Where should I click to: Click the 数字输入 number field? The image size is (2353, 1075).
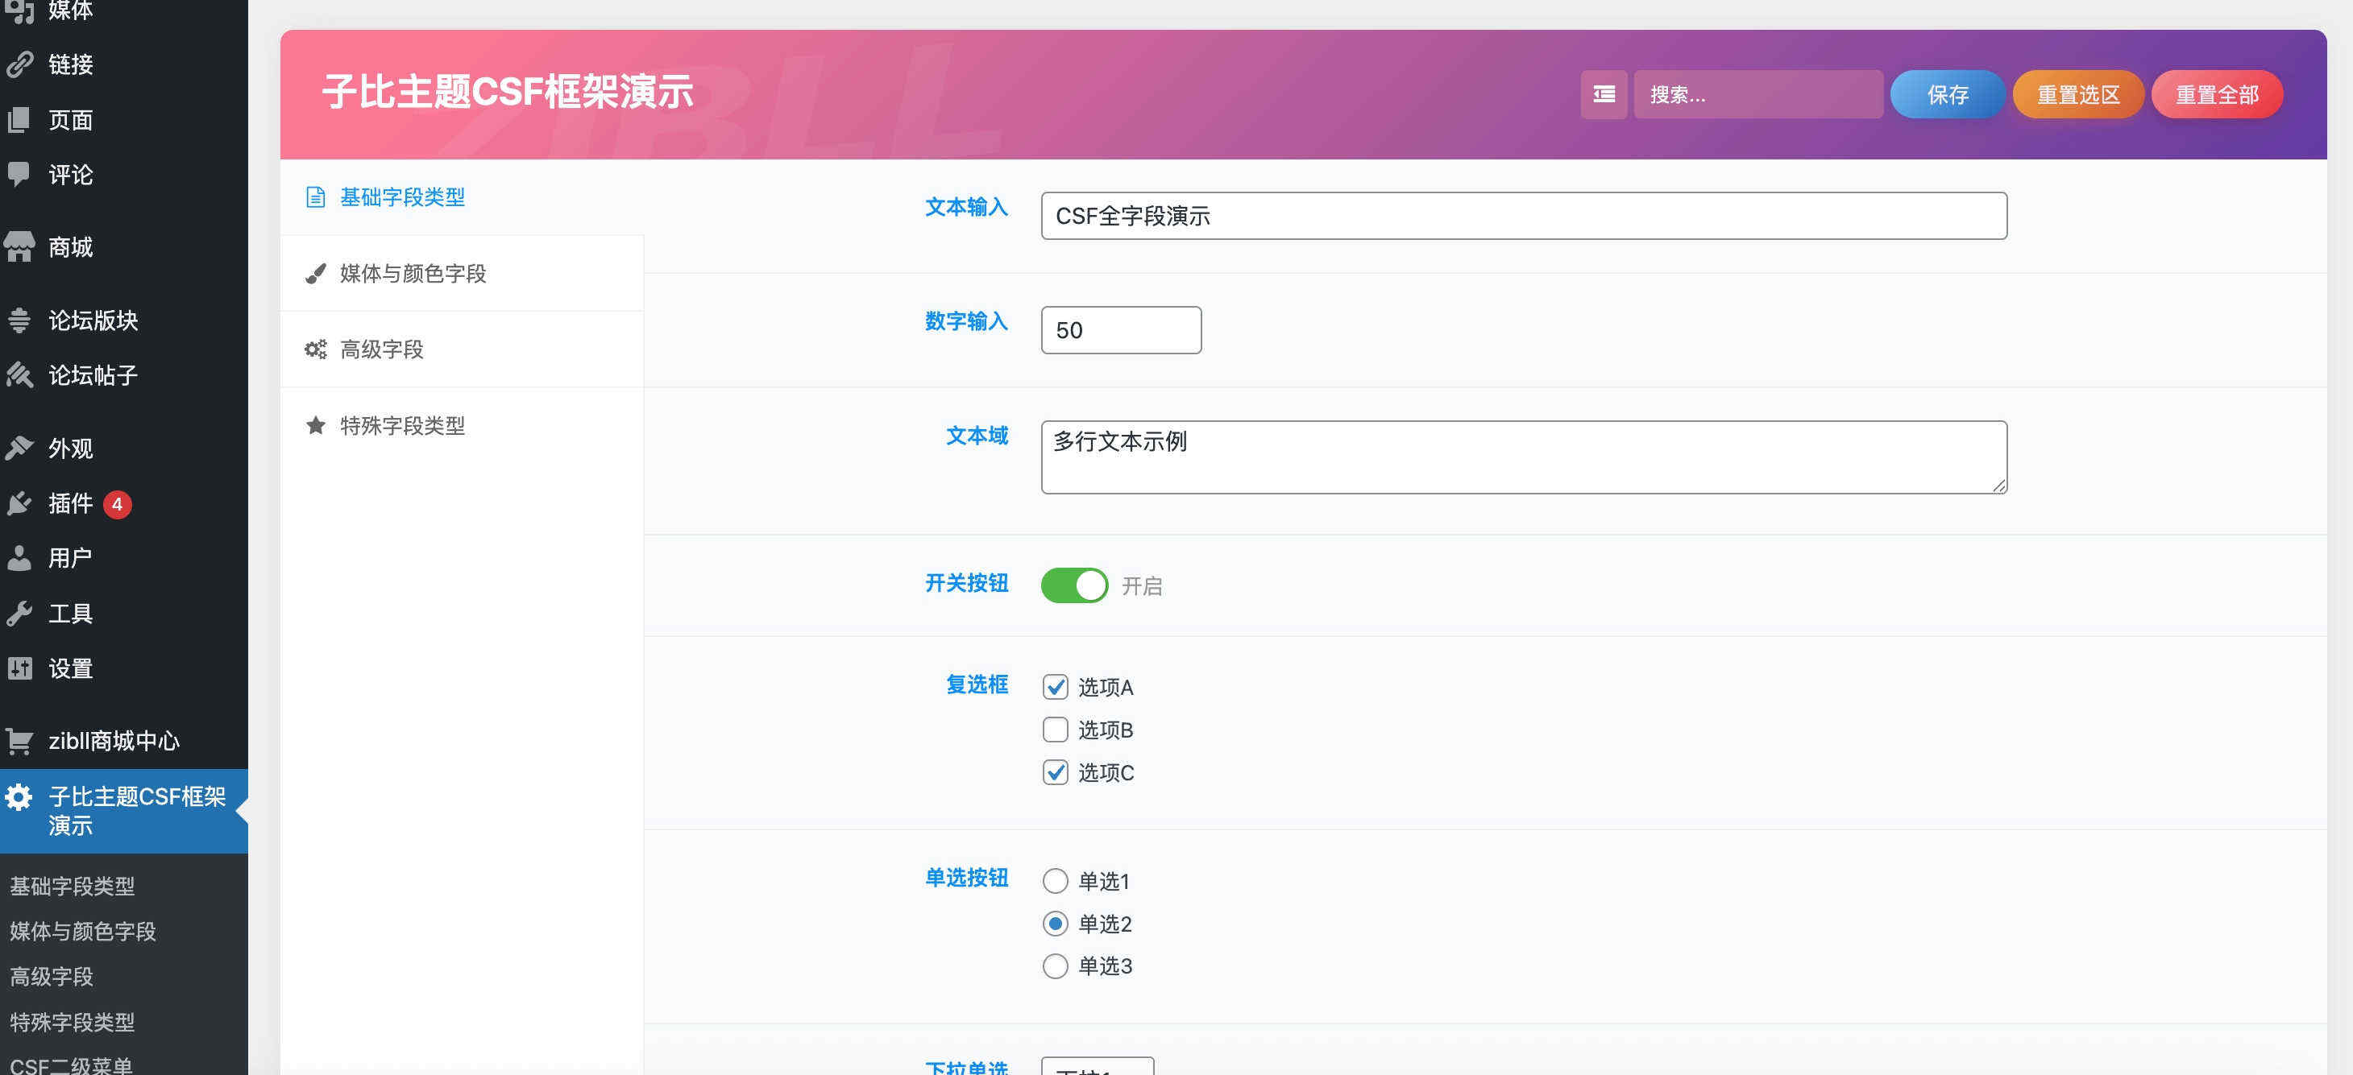tap(1120, 329)
